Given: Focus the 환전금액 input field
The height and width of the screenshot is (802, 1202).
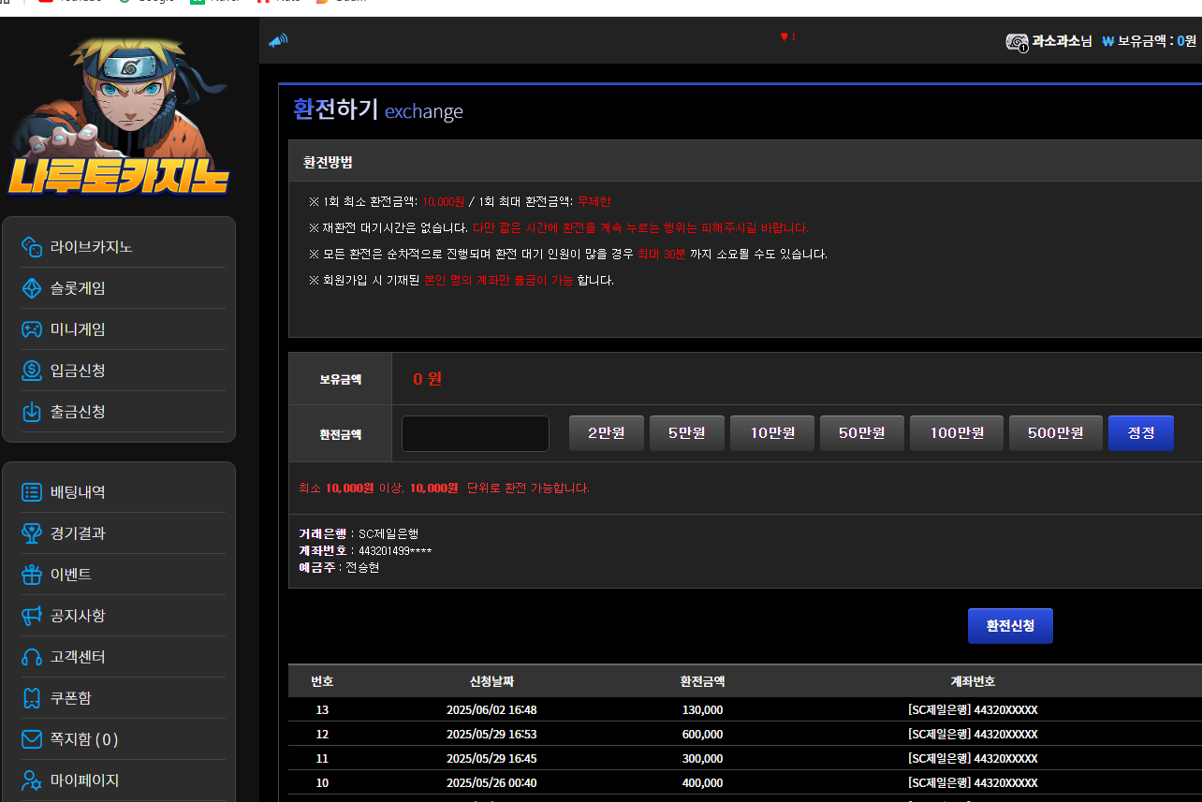Looking at the screenshot, I should click(476, 434).
